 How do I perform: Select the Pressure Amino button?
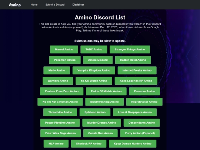pos(144,91)
